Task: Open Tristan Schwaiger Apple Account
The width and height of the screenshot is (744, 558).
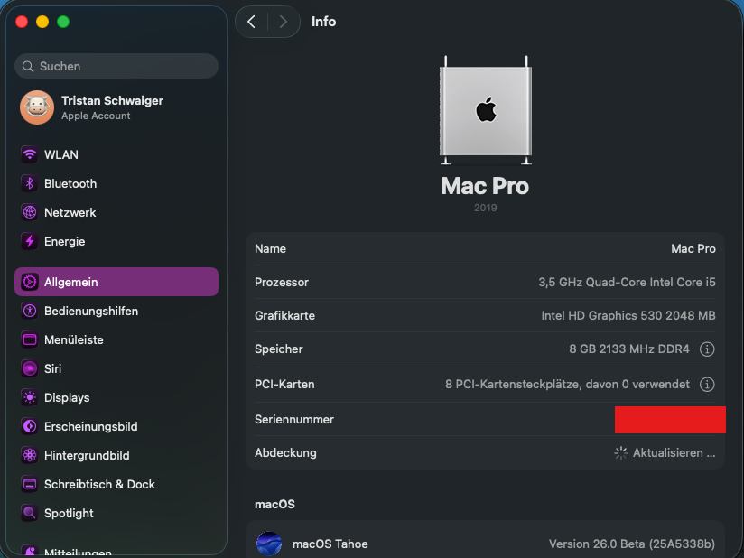Action: (111, 107)
